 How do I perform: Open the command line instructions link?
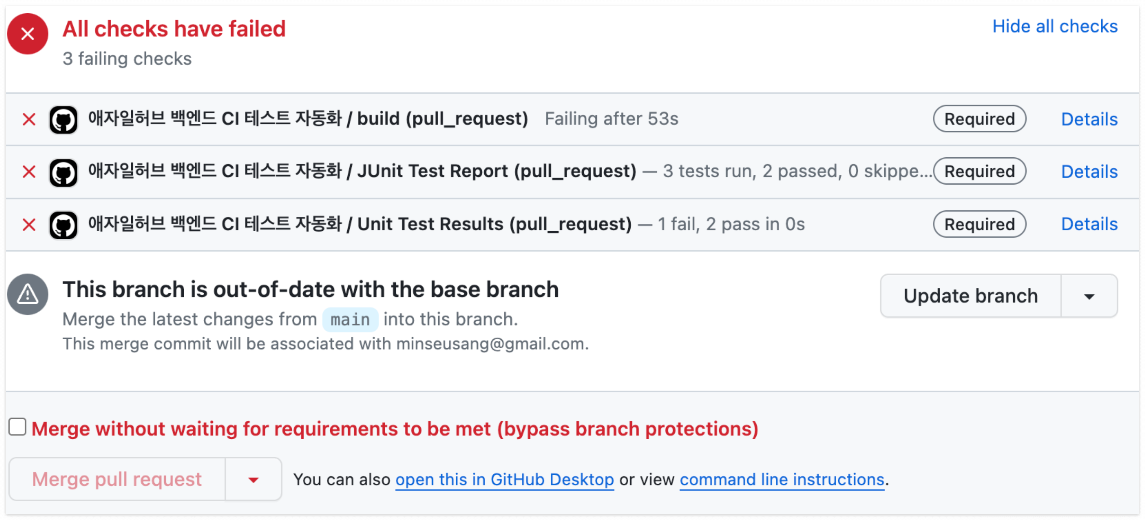pyautogui.click(x=782, y=479)
